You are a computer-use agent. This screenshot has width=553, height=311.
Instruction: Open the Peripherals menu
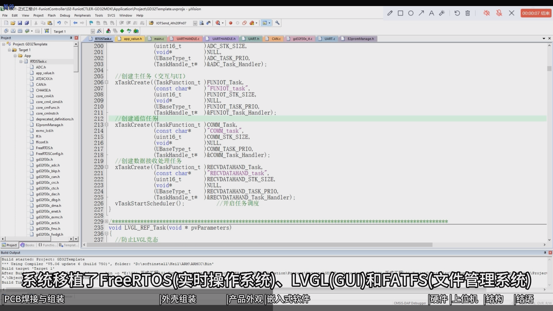point(82,16)
